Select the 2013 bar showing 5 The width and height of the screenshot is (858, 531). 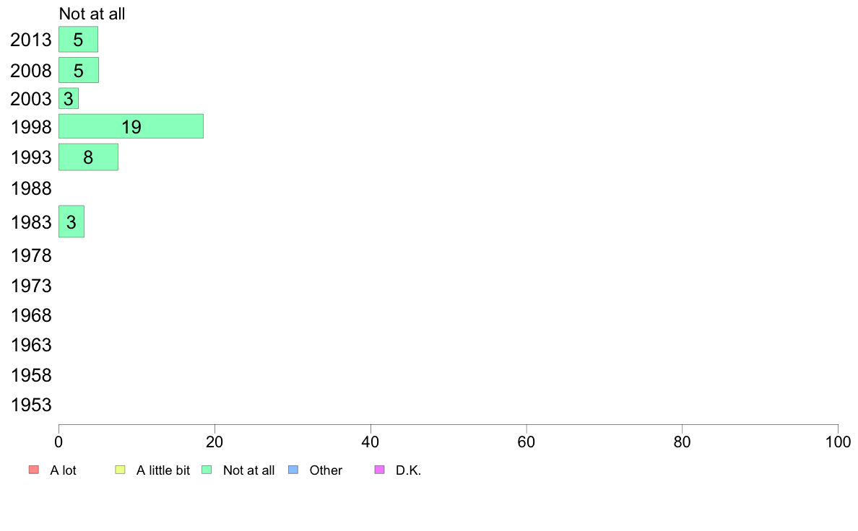(x=78, y=40)
